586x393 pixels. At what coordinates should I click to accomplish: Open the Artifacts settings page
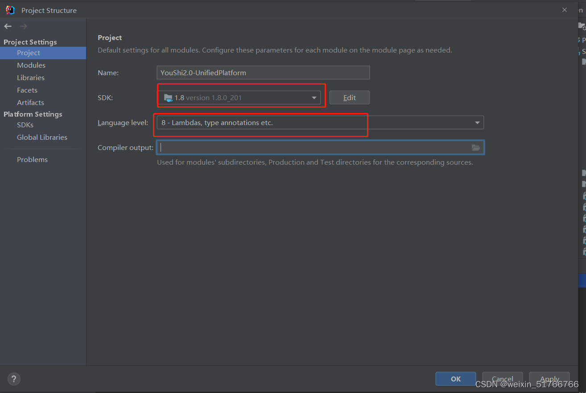30,102
